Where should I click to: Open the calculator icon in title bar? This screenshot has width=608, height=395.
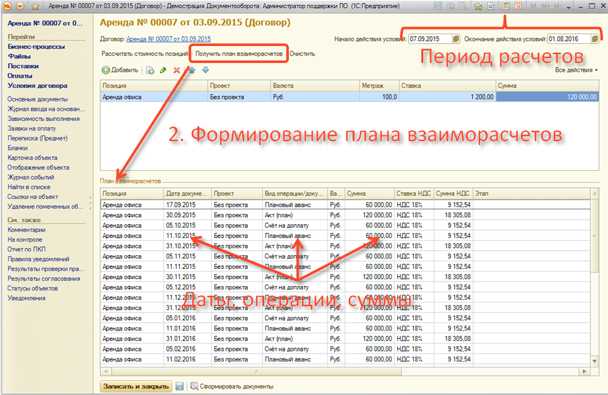click(x=505, y=6)
